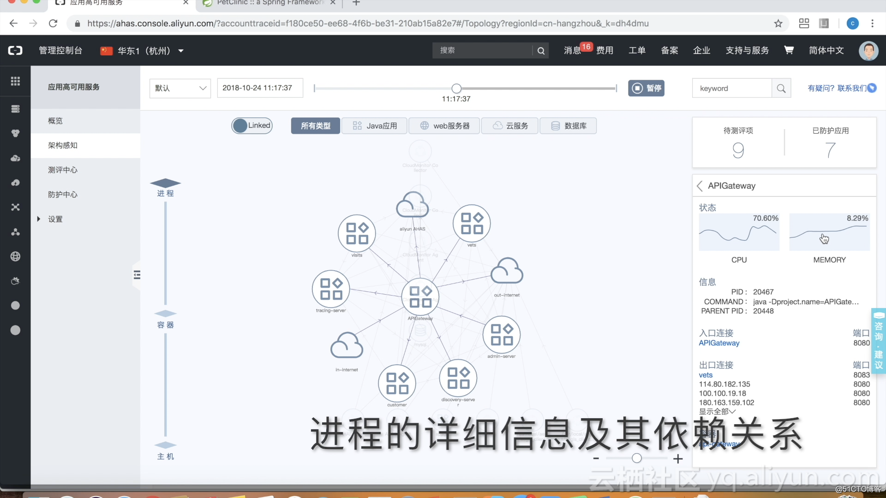The image size is (886, 498).
Task: Select the out-internet cloud node
Action: pos(507,271)
